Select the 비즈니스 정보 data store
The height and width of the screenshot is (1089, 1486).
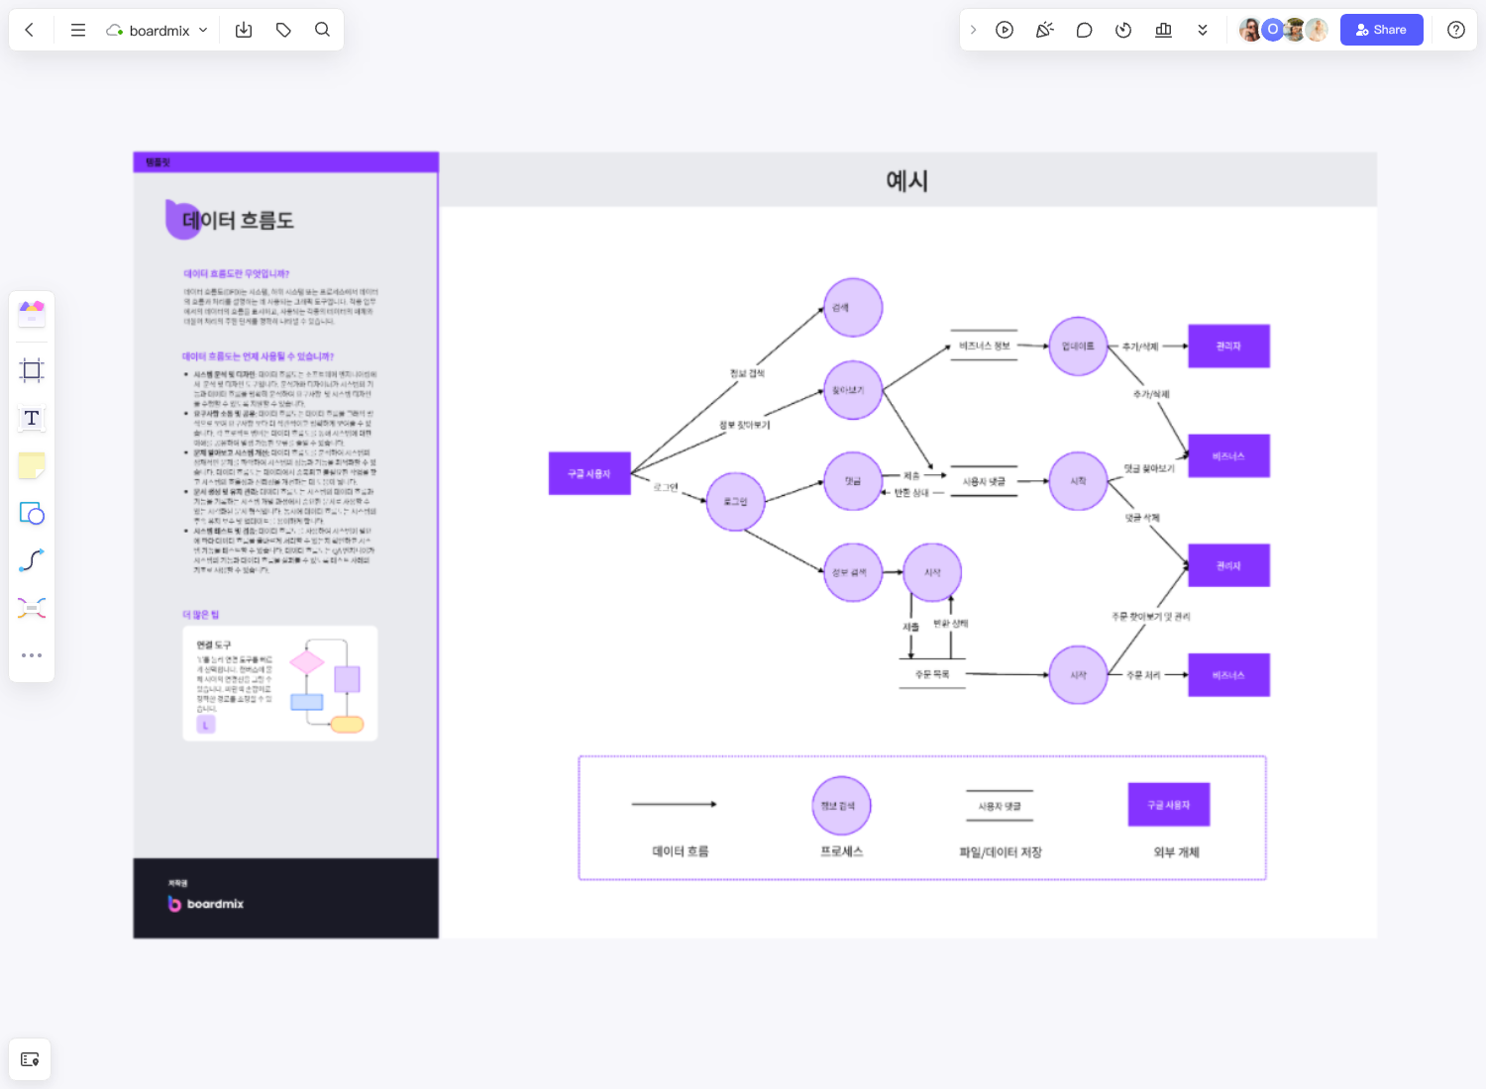(x=984, y=346)
